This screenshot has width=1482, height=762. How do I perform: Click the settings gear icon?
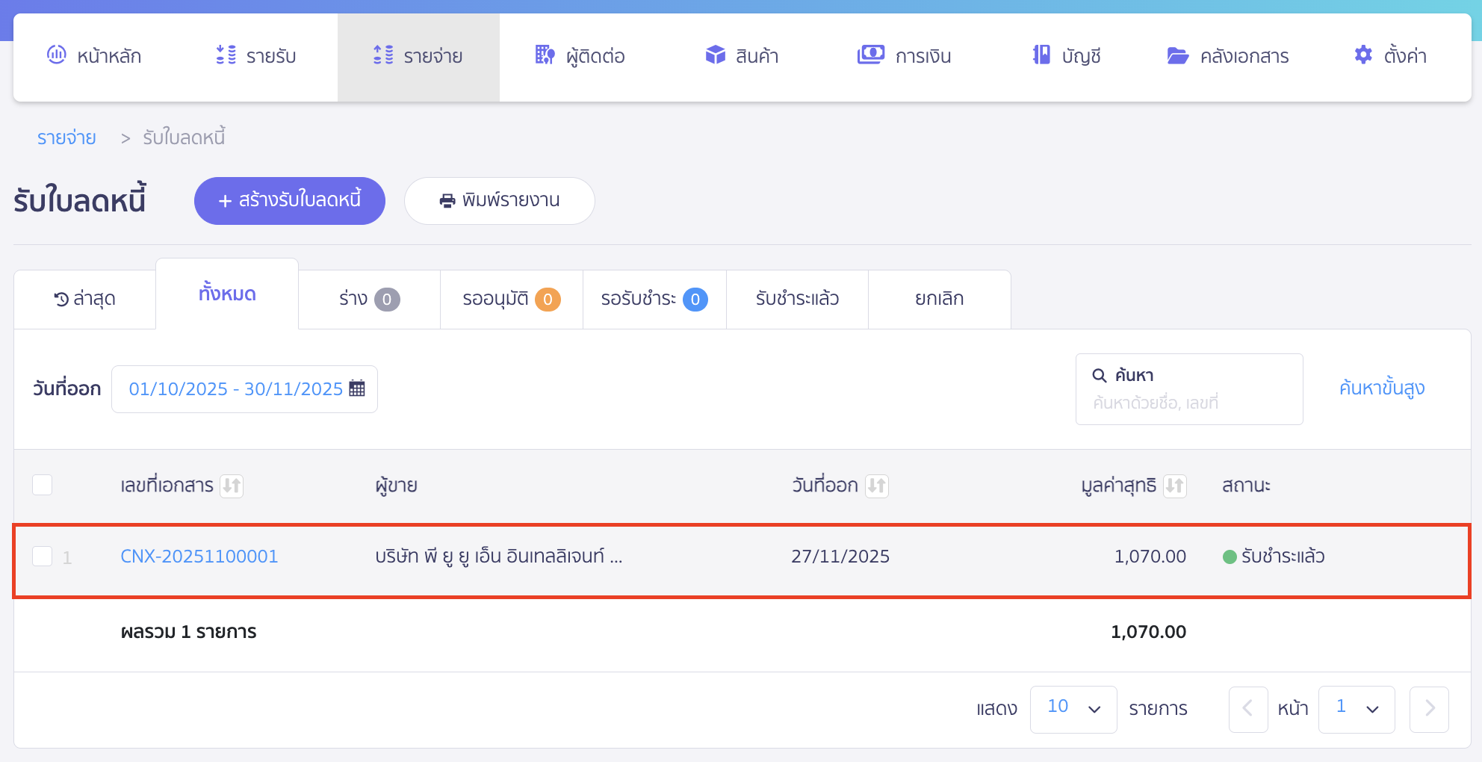click(x=1363, y=55)
